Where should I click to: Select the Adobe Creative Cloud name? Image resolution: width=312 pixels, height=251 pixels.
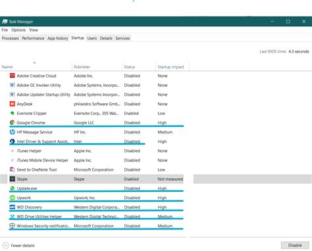(x=36, y=76)
